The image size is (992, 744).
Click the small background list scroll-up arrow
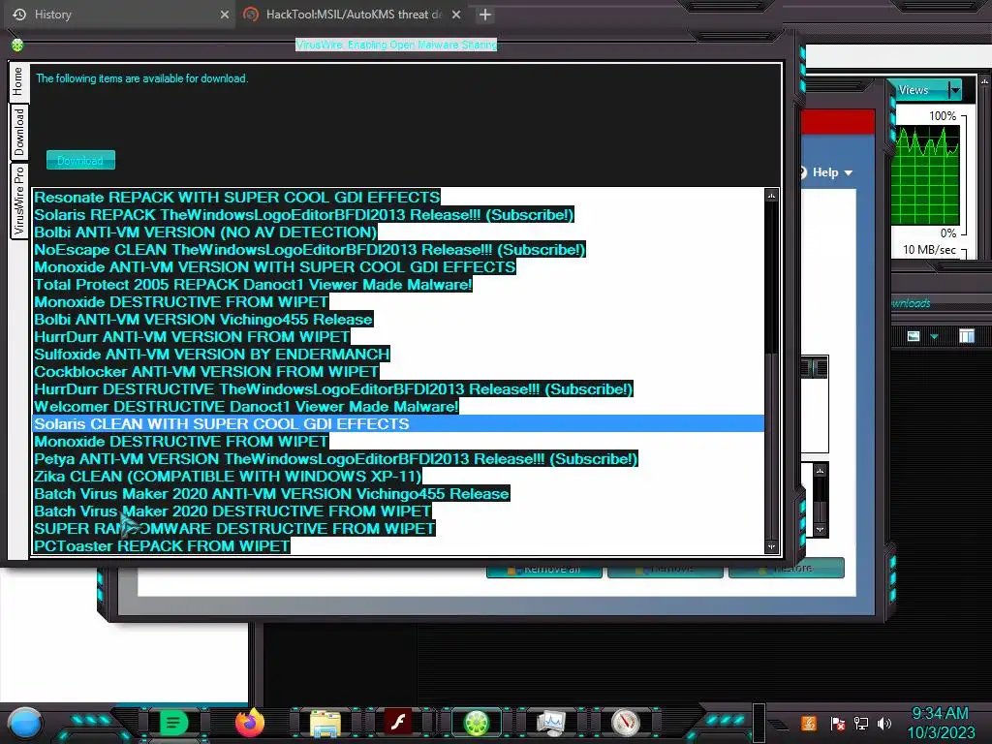[x=820, y=472]
